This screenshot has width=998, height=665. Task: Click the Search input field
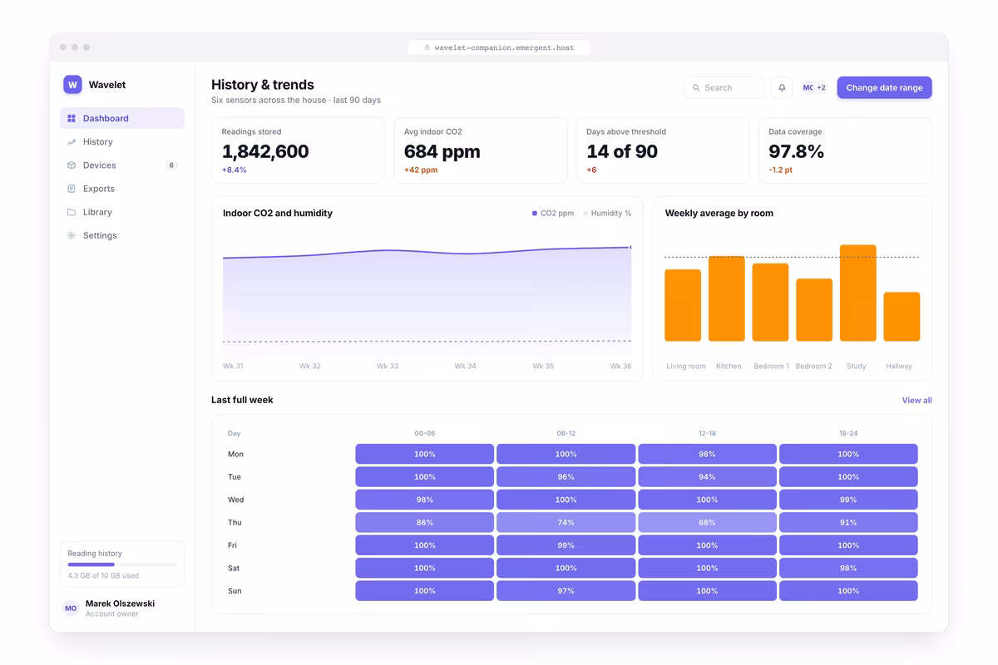click(x=724, y=87)
